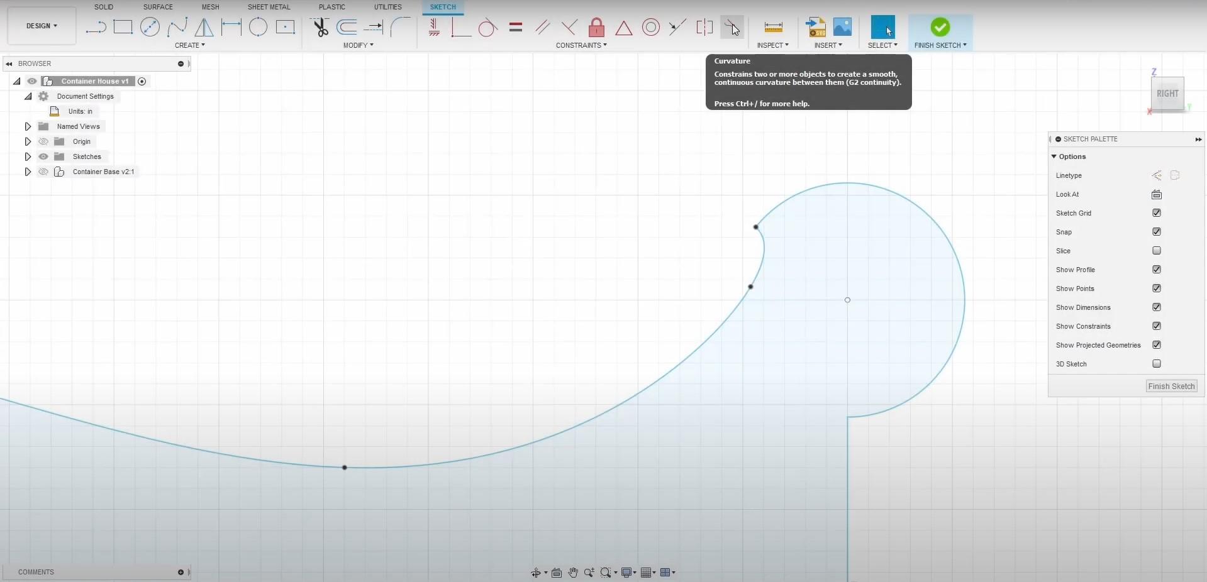Open the Insert Image tool
The width and height of the screenshot is (1207, 582).
843,27
